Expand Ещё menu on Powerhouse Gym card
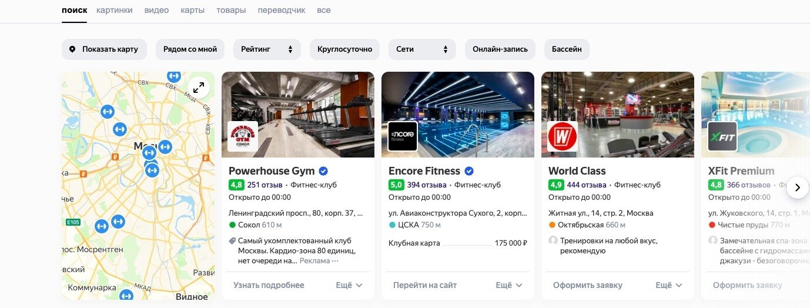 click(x=349, y=285)
